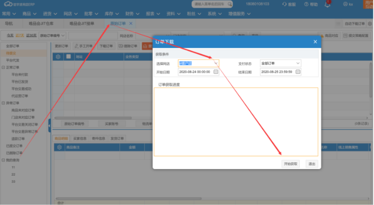Open the 批零 menu
The height and width of the screenshot is (205, 374).
point(91,14)
